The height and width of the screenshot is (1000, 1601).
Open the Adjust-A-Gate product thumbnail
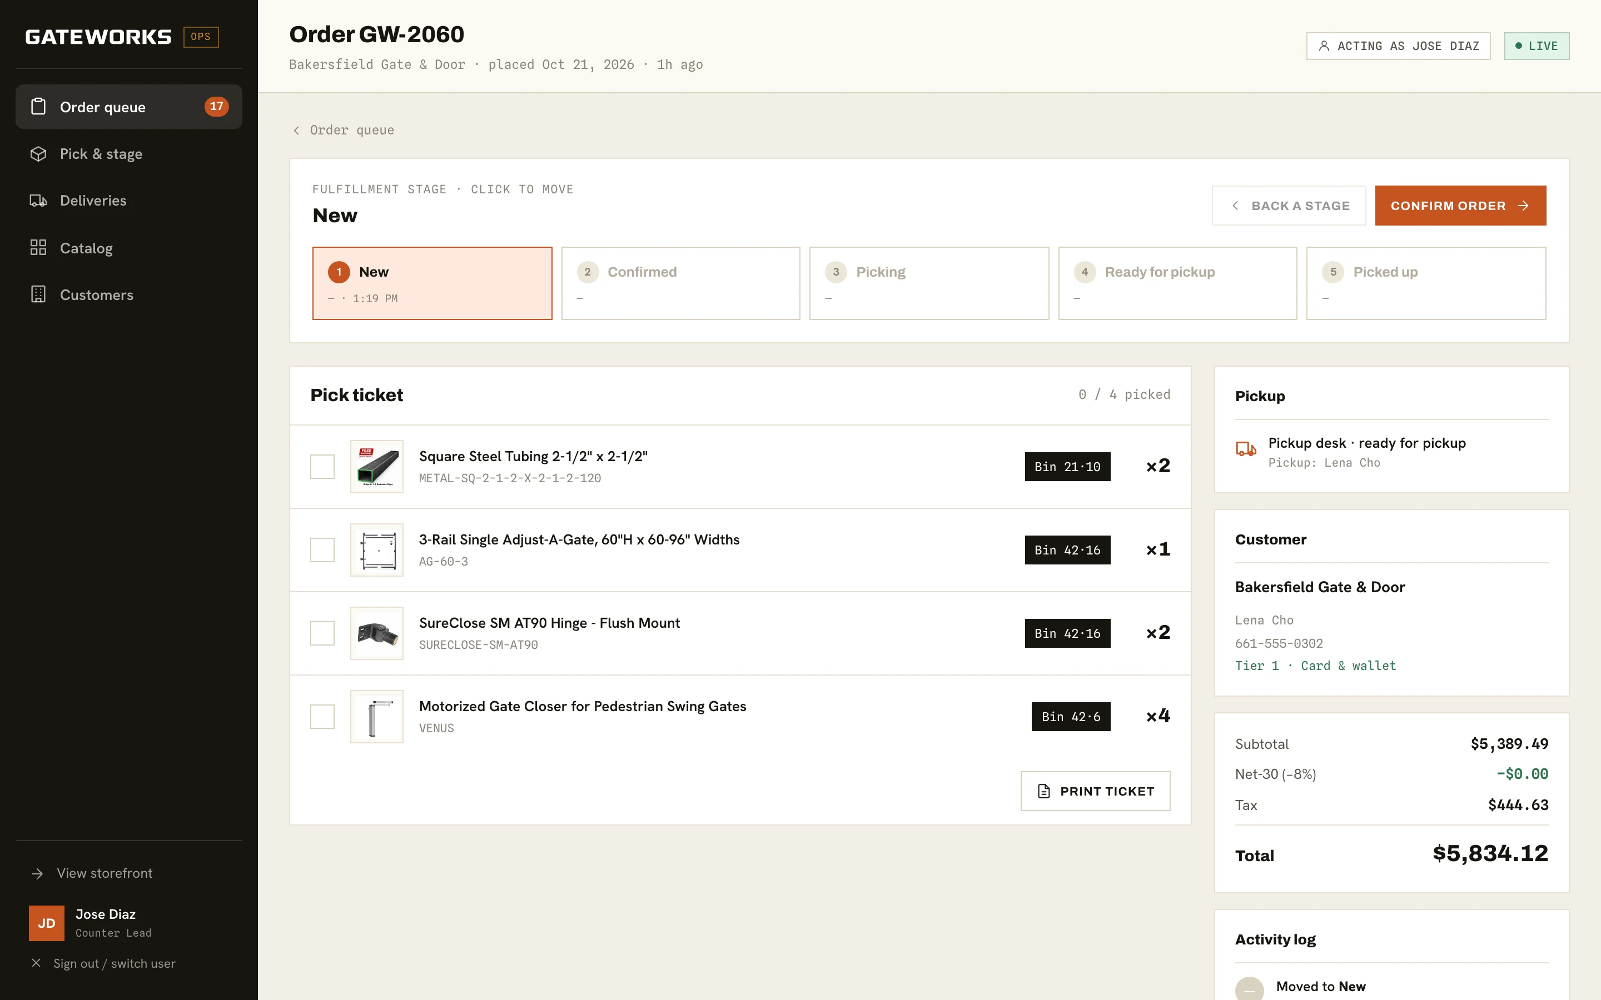click(x=376, y=549)
